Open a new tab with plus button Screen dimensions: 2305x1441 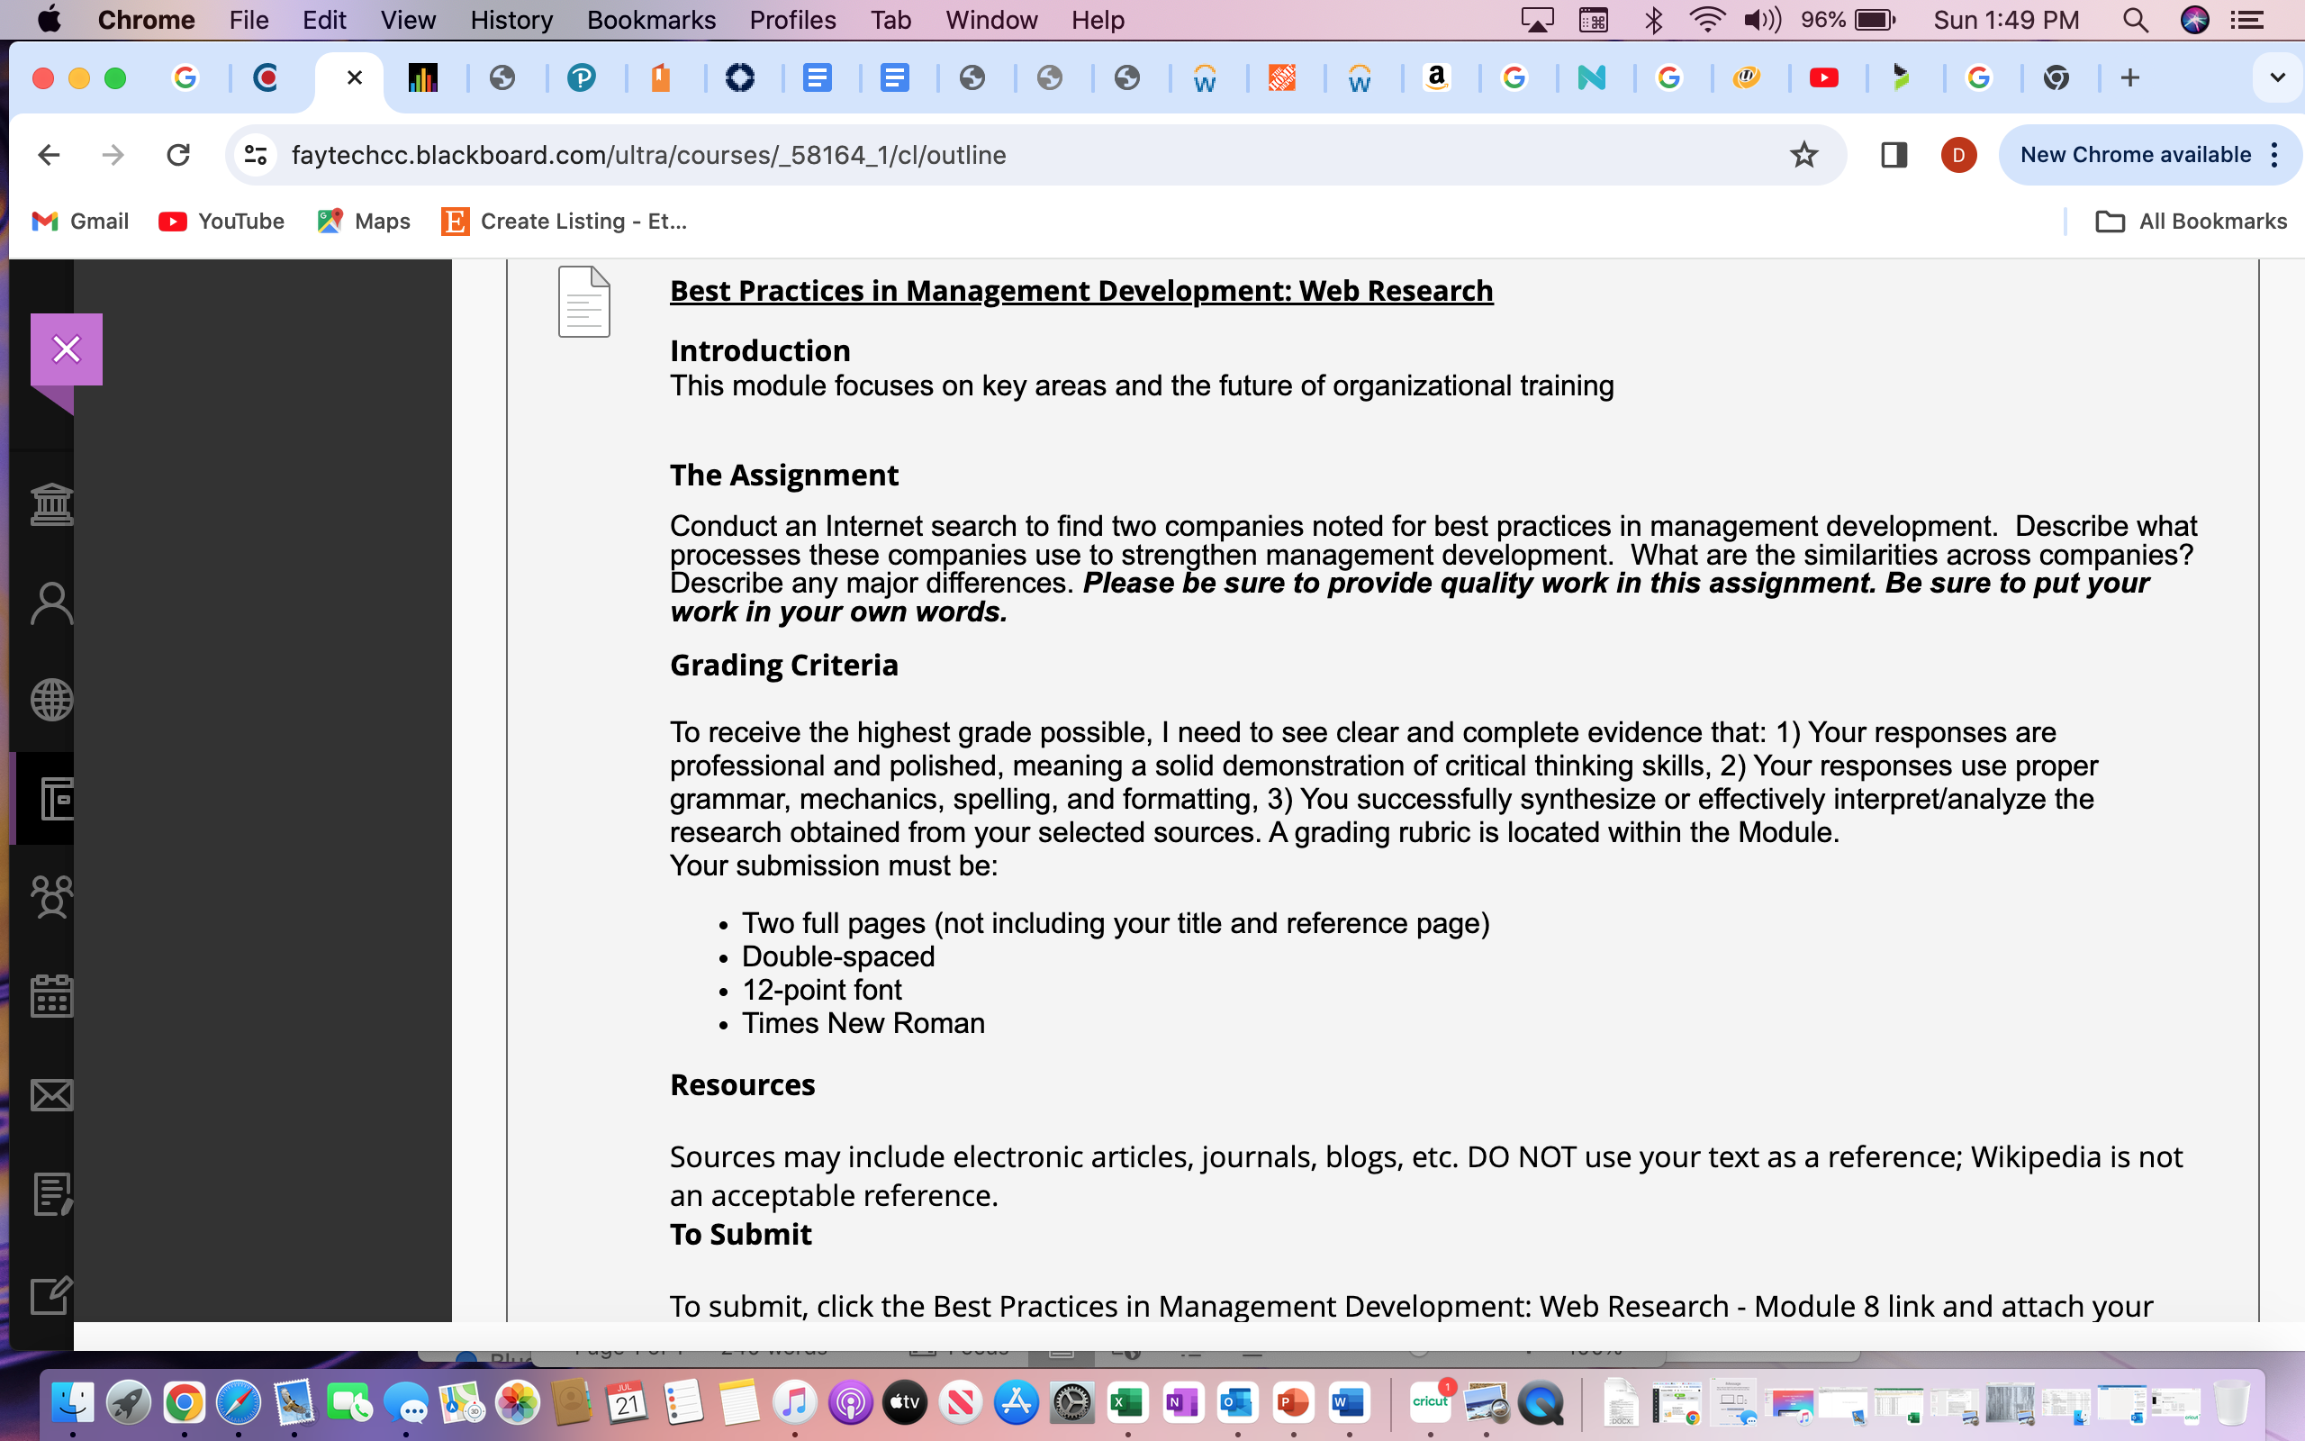click(x=2130, y=77)
